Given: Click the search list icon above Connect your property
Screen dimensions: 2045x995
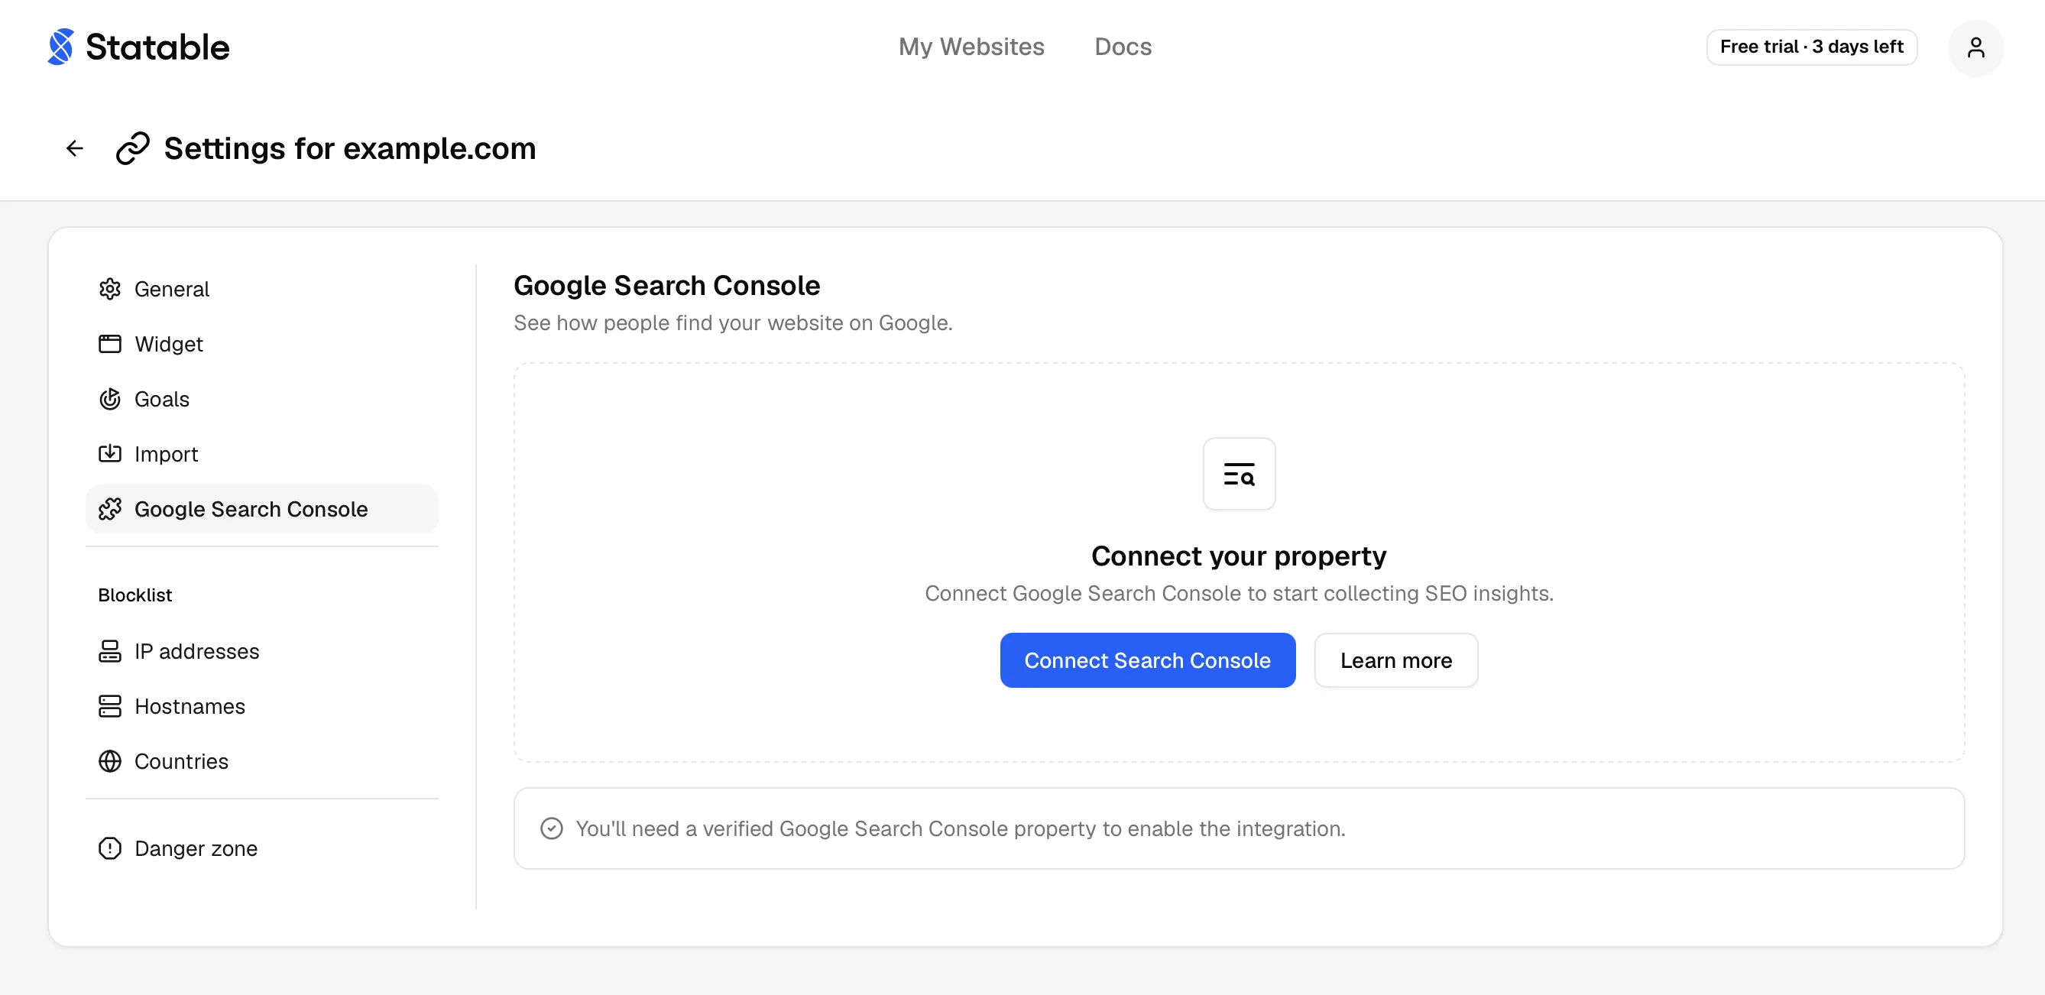Looking at the screenshot, I should pyautogui.click(x=1240, y=474).
